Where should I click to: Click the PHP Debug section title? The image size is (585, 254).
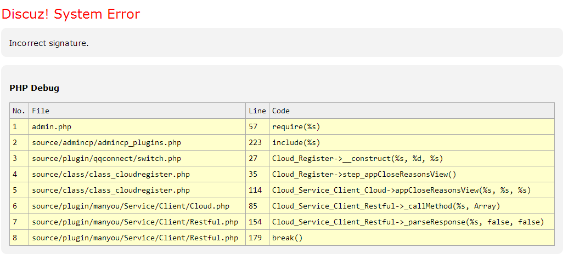(35, 88)
